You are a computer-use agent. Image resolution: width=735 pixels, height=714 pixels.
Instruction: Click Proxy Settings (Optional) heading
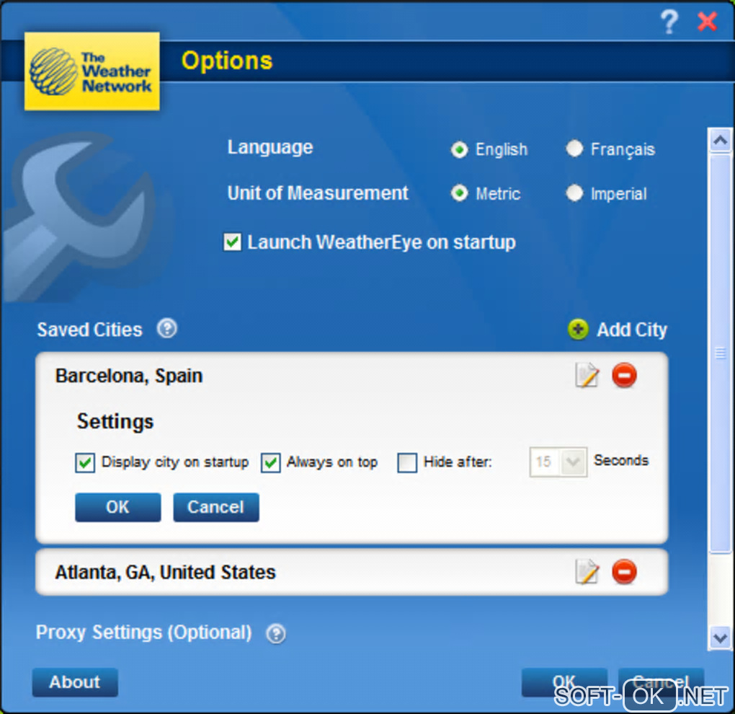[x=144, y=633]
